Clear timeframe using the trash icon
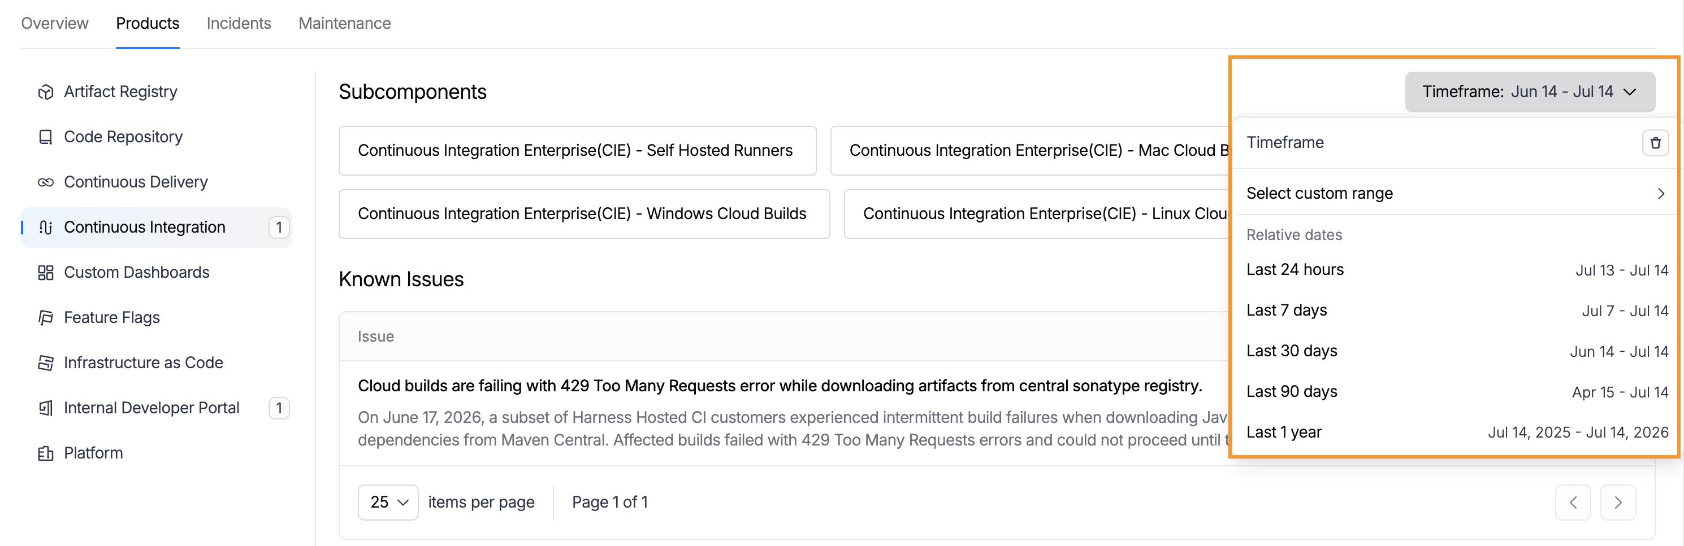The image size is (1684, 546). pos(1655,142)
